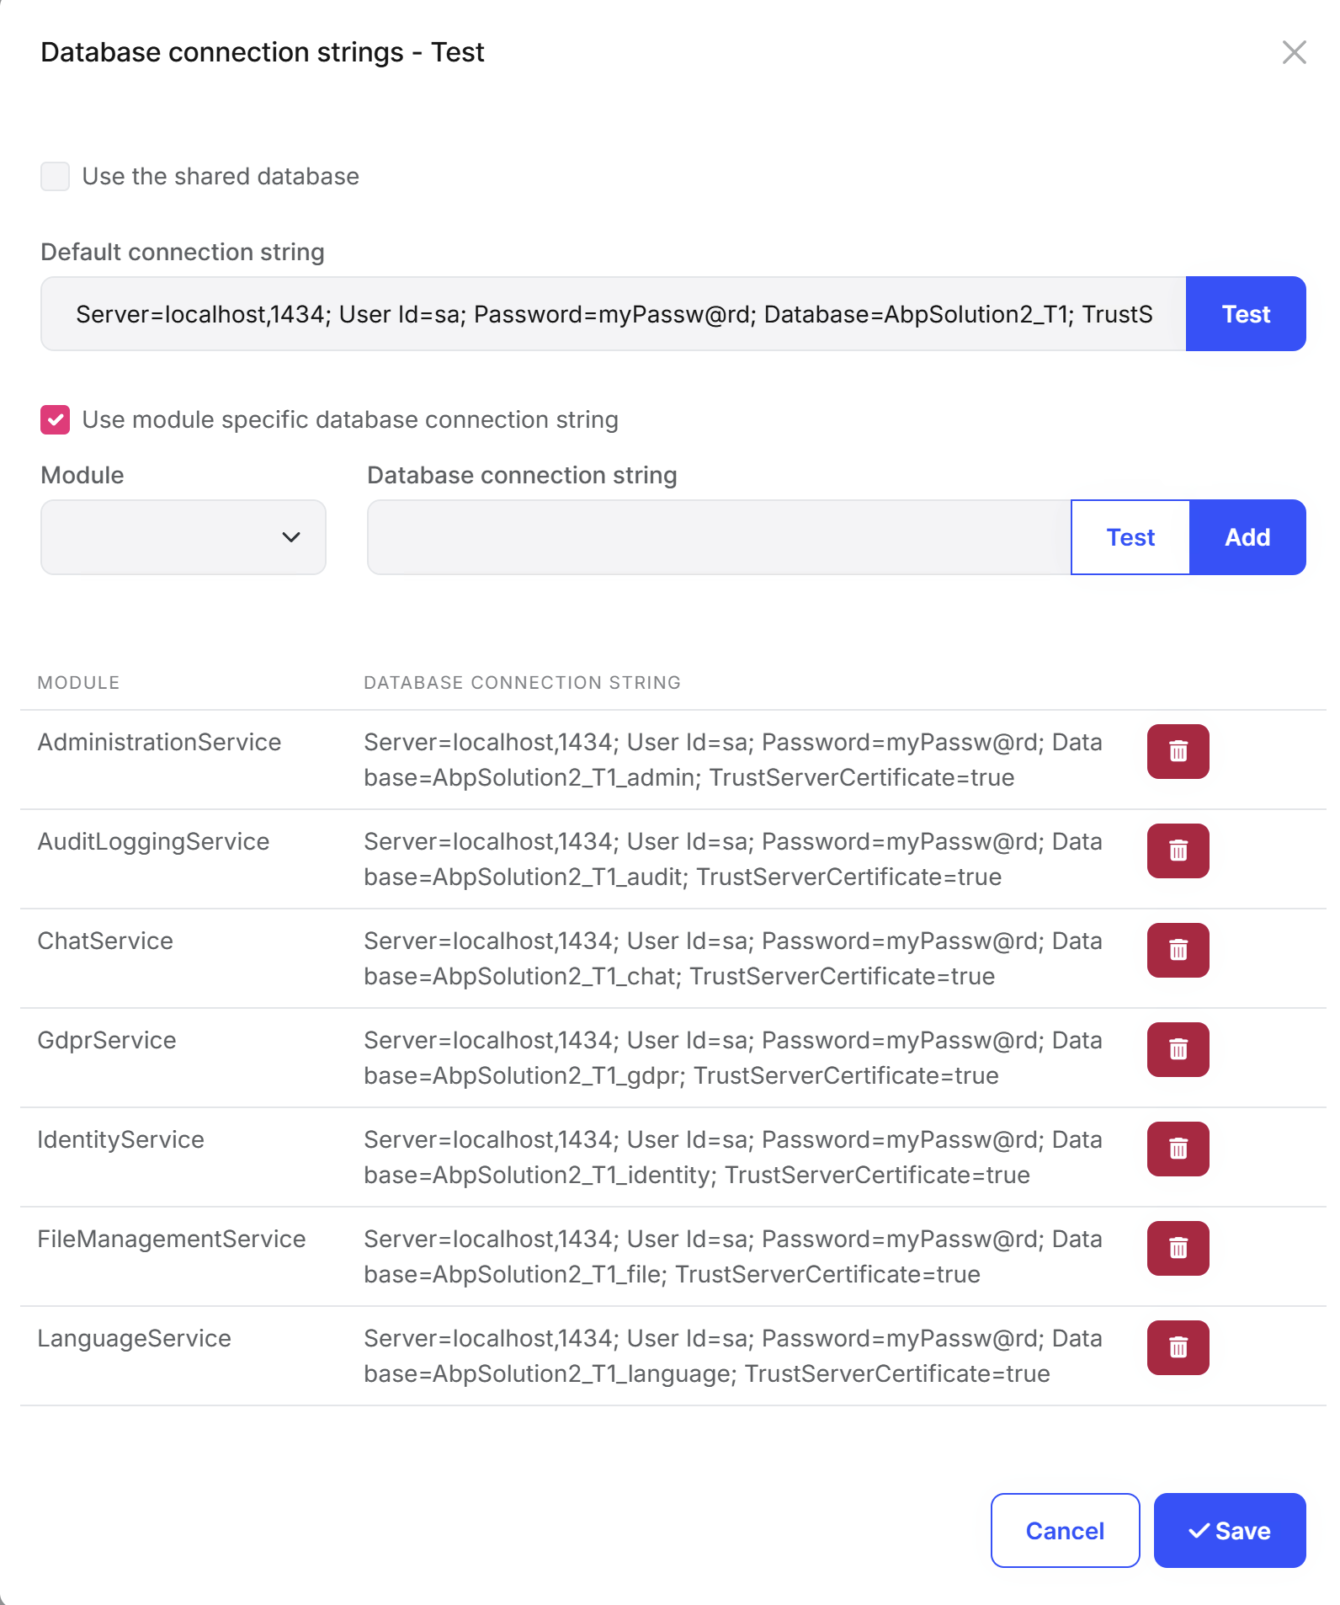Test the module database connection string
Screen dimensions: 1340x1605
(x=1130, y=537)
